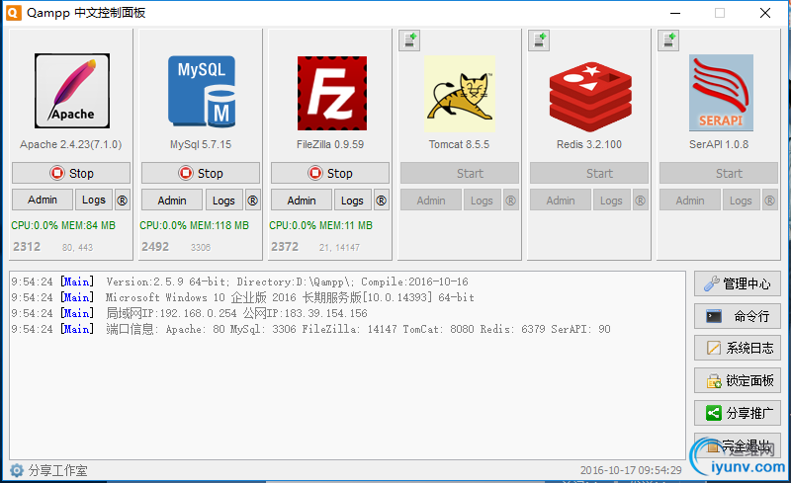Image resolution: width=791 pixels, height=483 pixels.
Task: View MySql Logs
Action: pos(224,201)
